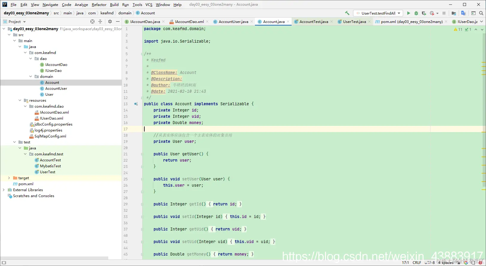Start debugging with the bug icon
The width and height of the screenshot is (486, 266).
416,13
